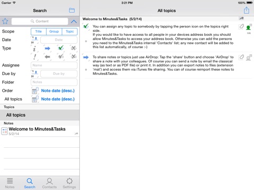
Task: Tap green checkmark status of first topic
Action: point(86,26)
